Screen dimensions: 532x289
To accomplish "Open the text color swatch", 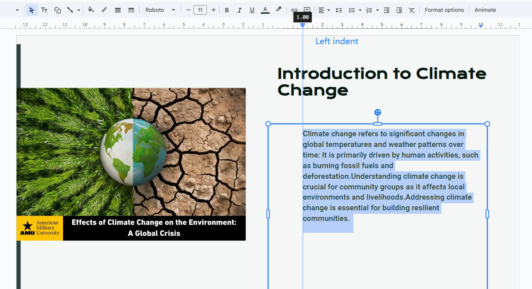I will [265, 10].
